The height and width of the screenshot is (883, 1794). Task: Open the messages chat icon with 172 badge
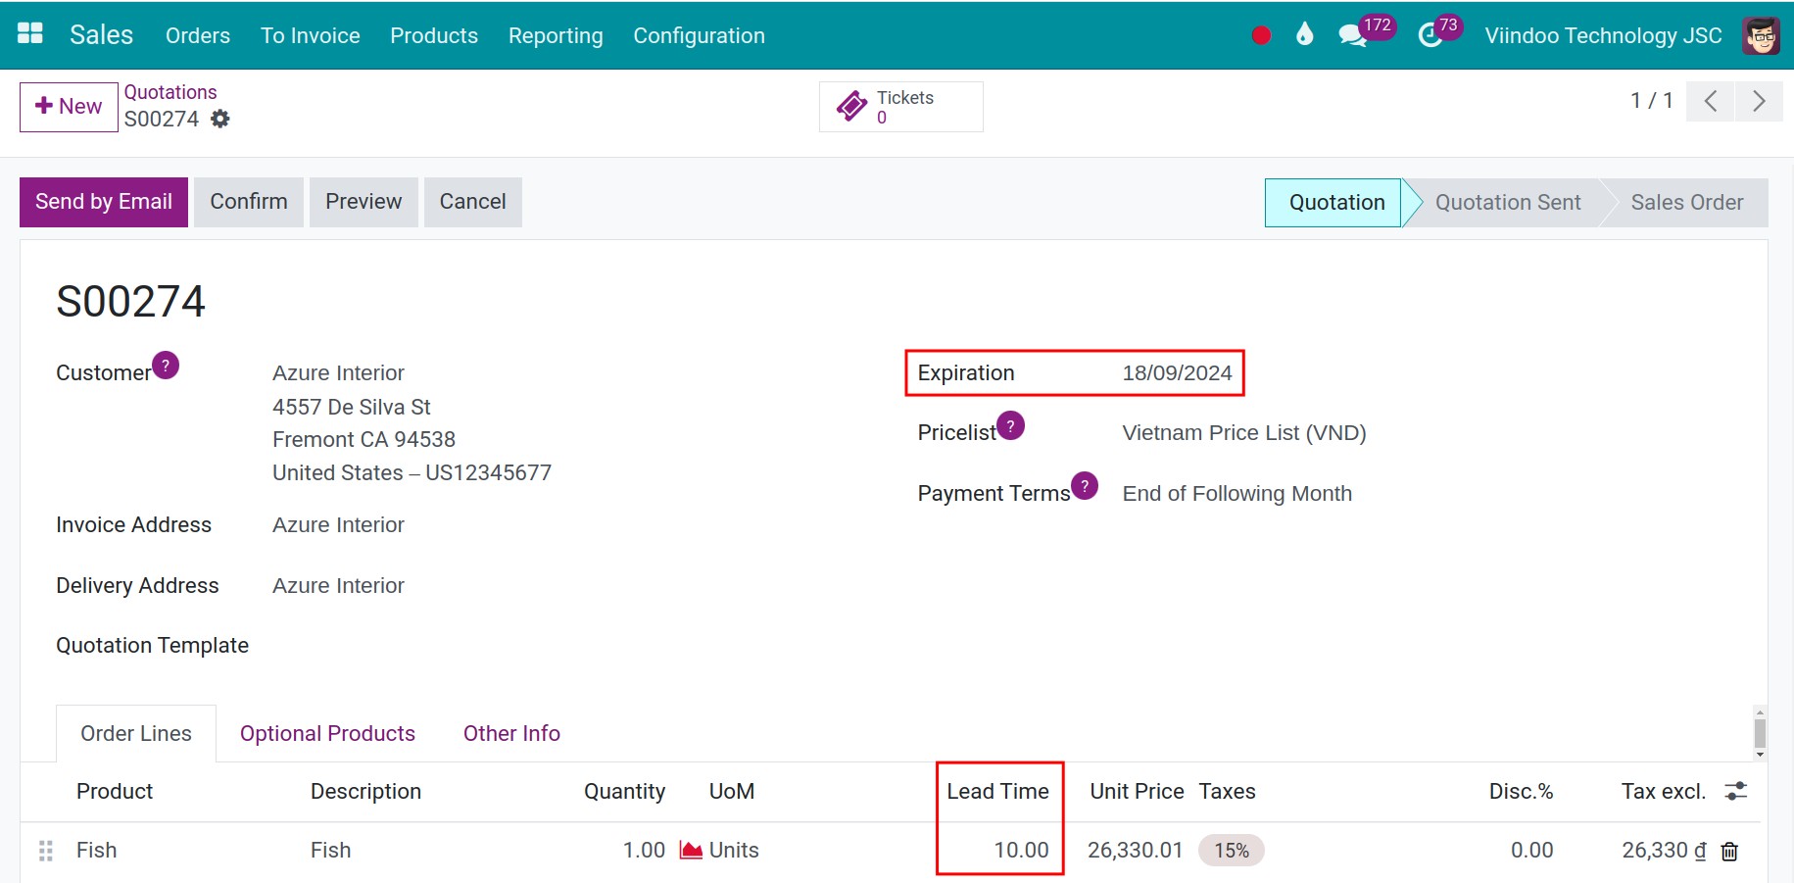coord(1353,35)
